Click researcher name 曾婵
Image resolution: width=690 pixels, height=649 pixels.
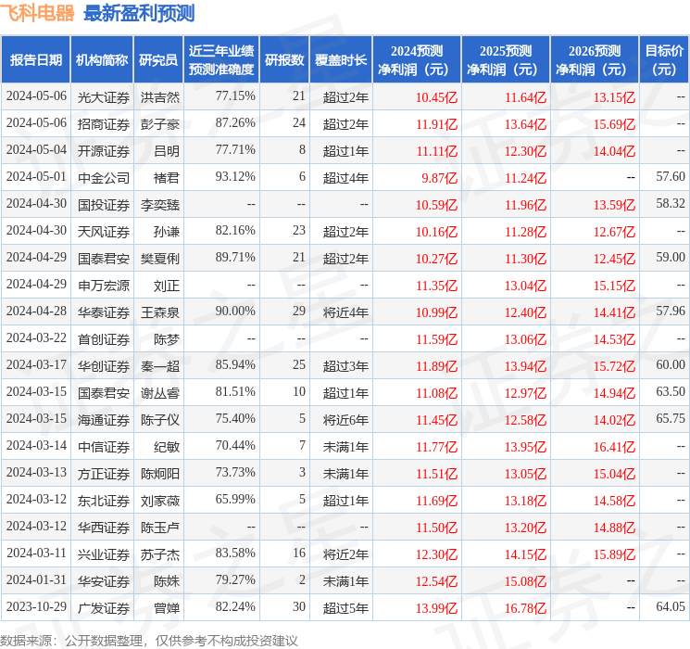[167, 608]
